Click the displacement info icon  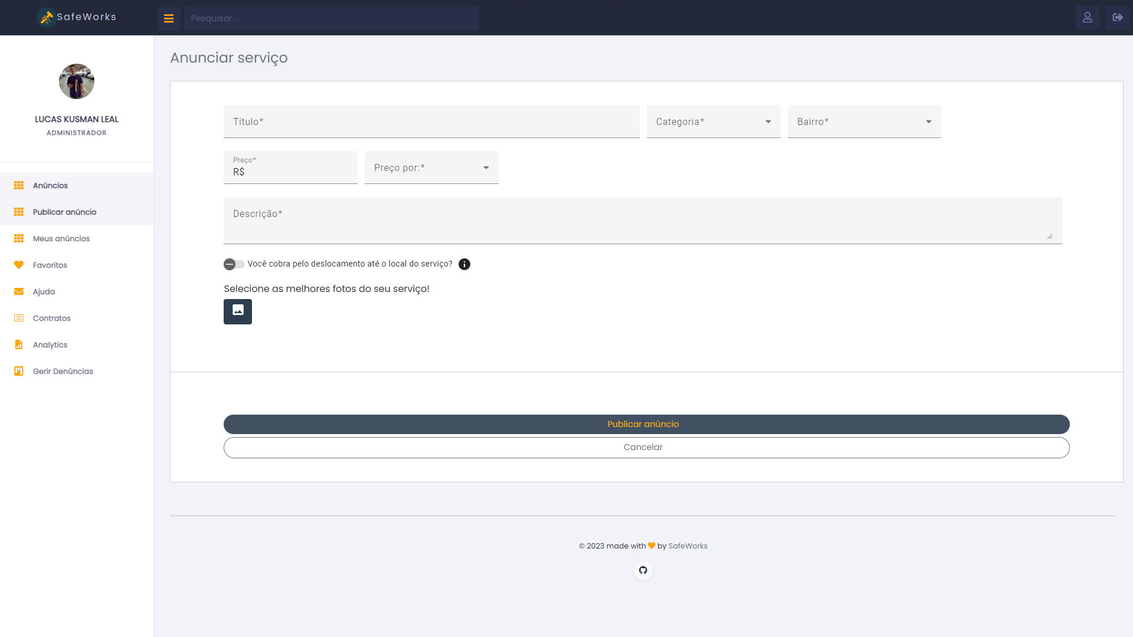[464, 264]
